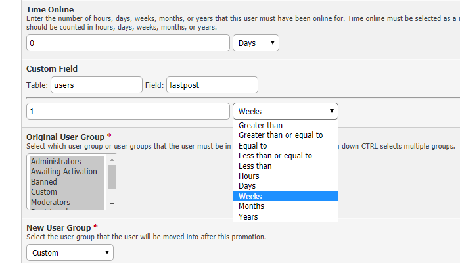The image size is (460, 263).
Task: Collapse the Weeks dropdown box
Action: tap(285, 111)
